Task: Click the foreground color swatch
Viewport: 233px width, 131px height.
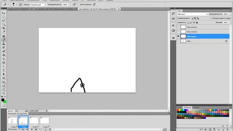Action: tap(3, 100)
